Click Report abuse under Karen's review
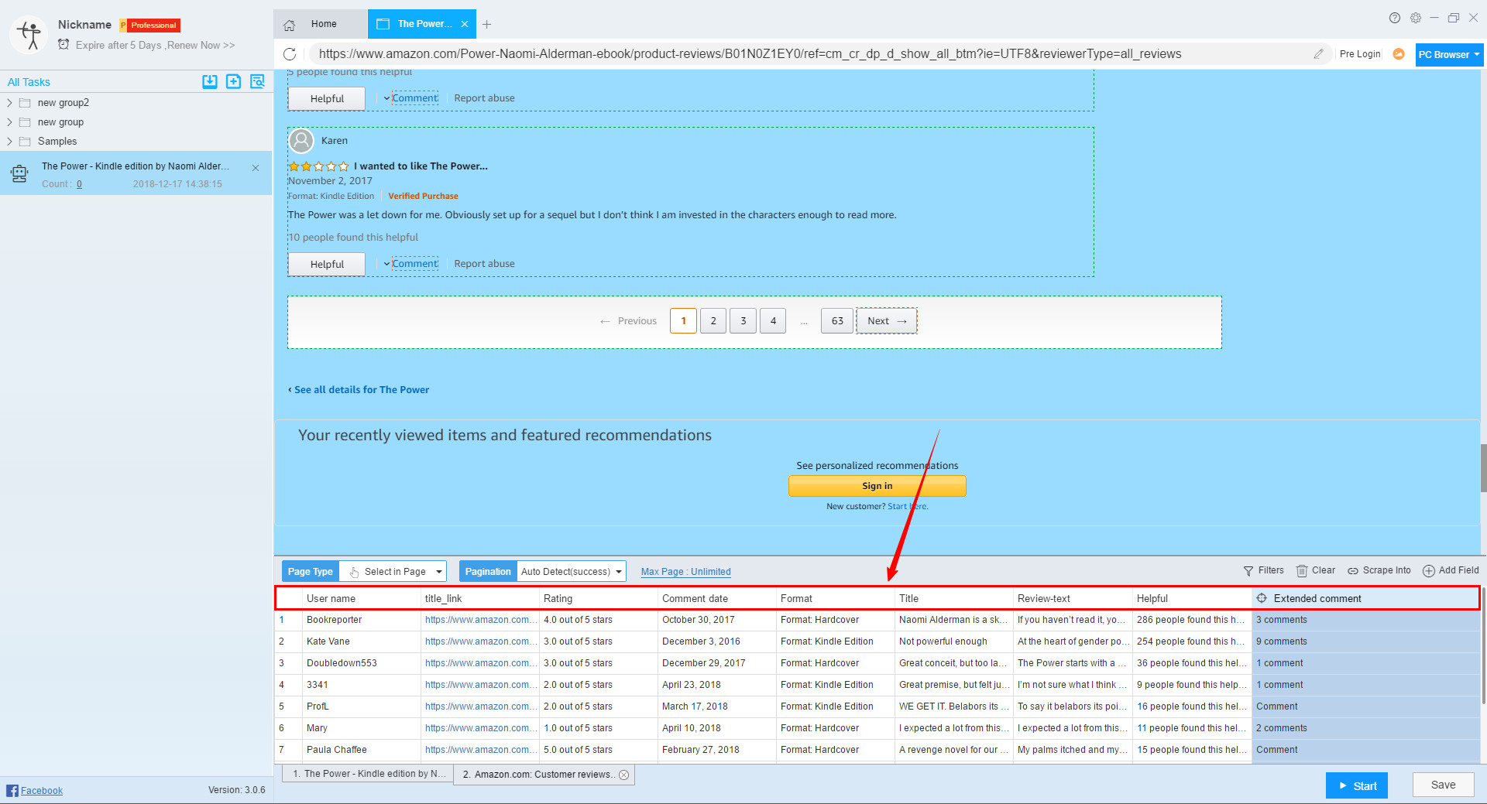This screenshot has width=1487, height=804. (x=484, y=264)
